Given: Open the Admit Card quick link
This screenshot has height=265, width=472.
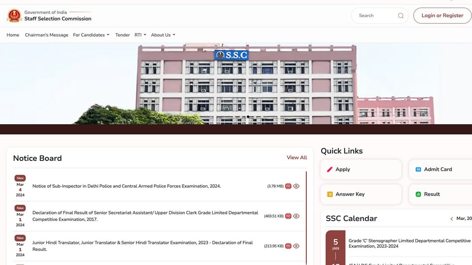Looking at the screenshot, I should 441,169.
